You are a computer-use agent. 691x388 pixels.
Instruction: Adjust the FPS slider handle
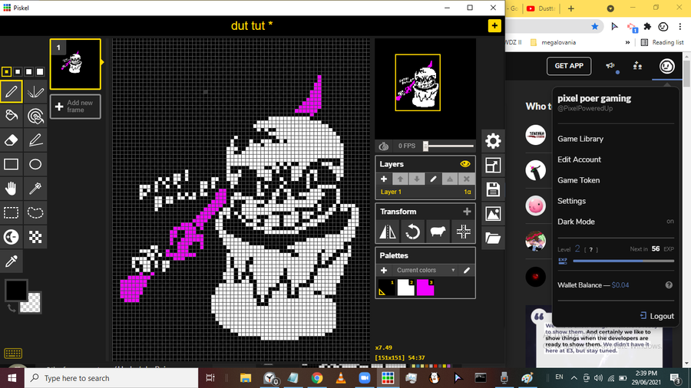425,146
